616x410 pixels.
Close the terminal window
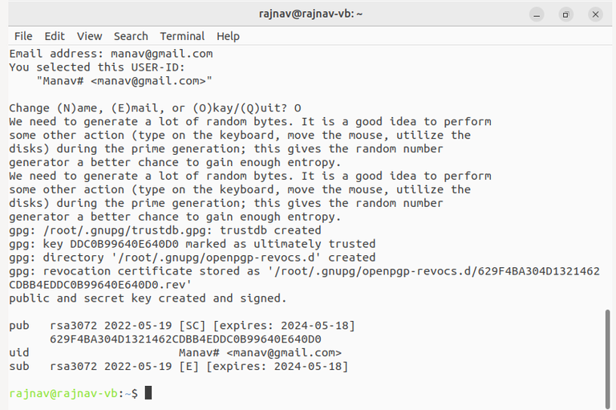click(594, 14)
